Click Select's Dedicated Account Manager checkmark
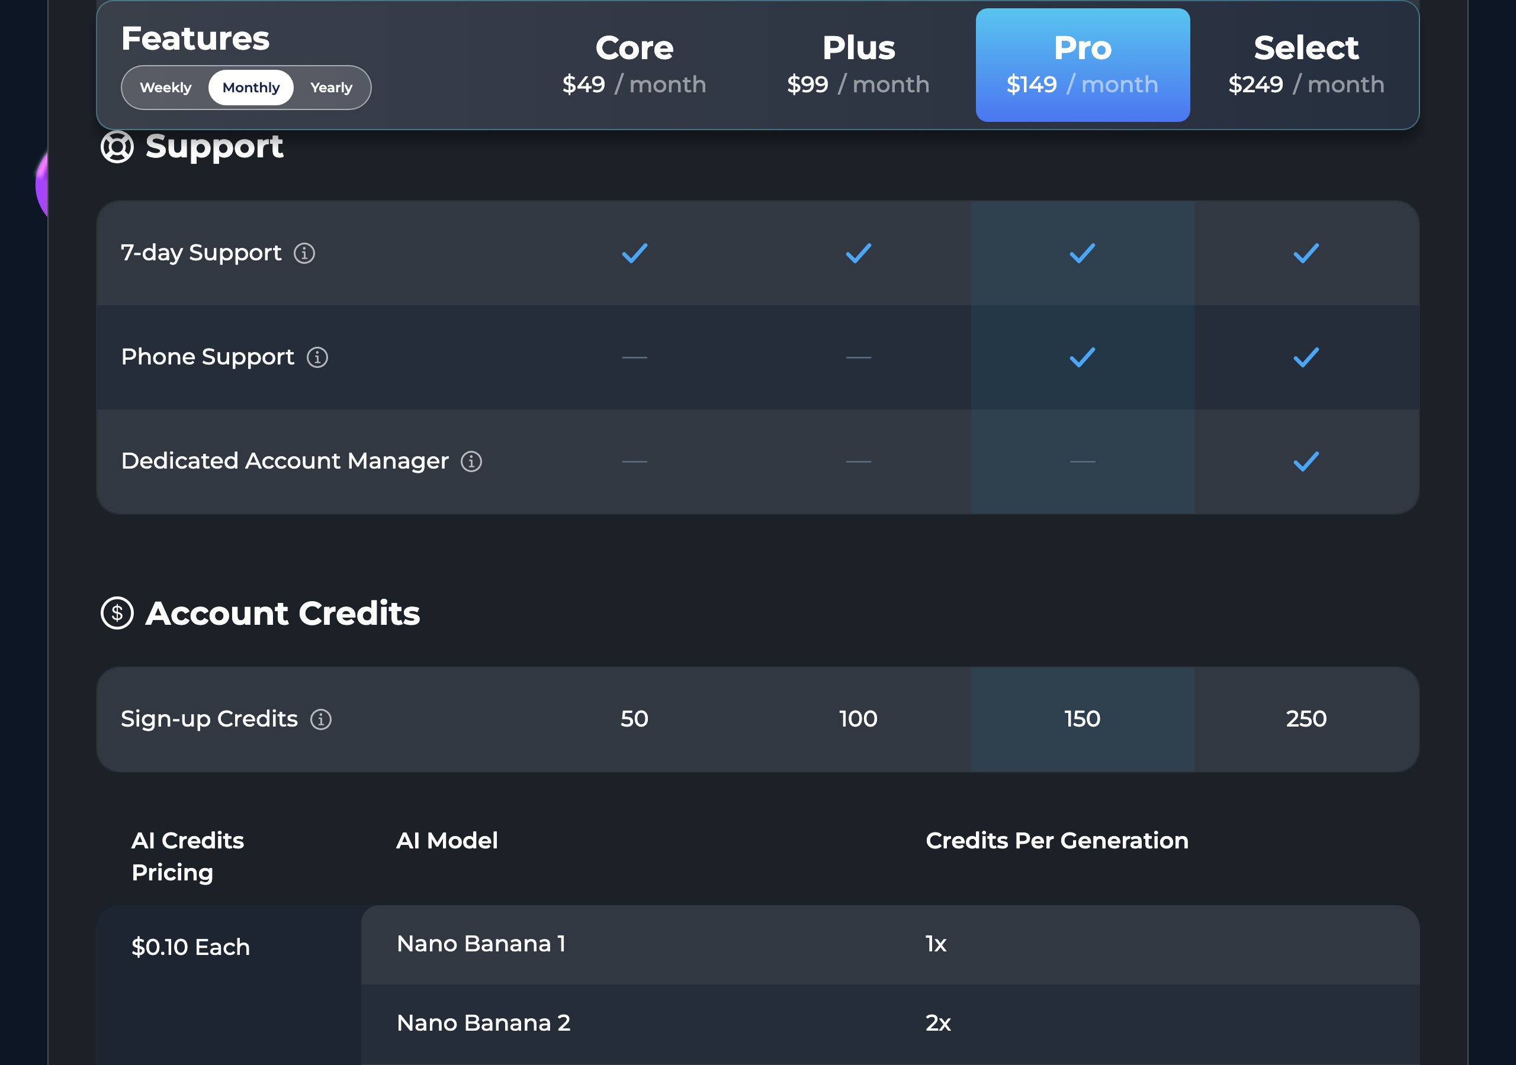This screenshot has height=1065, width=1516. pos(1306,462)
